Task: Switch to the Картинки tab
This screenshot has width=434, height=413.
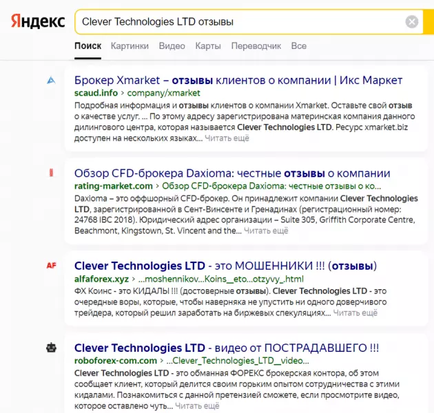Action: click(130, 46)
